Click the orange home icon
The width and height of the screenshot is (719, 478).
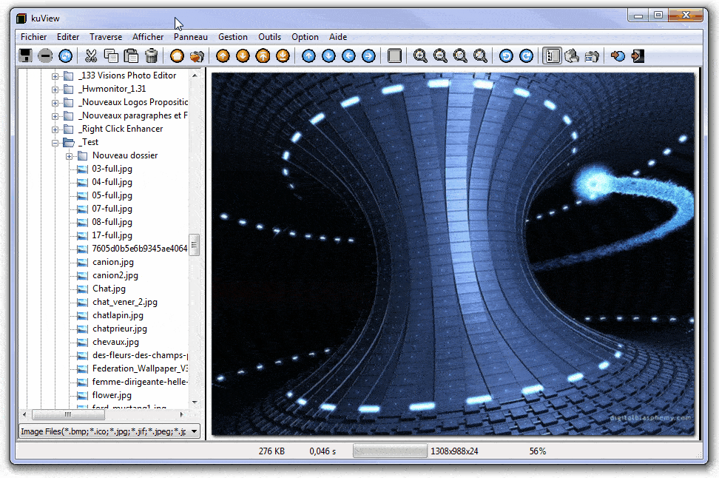point(177,56)
